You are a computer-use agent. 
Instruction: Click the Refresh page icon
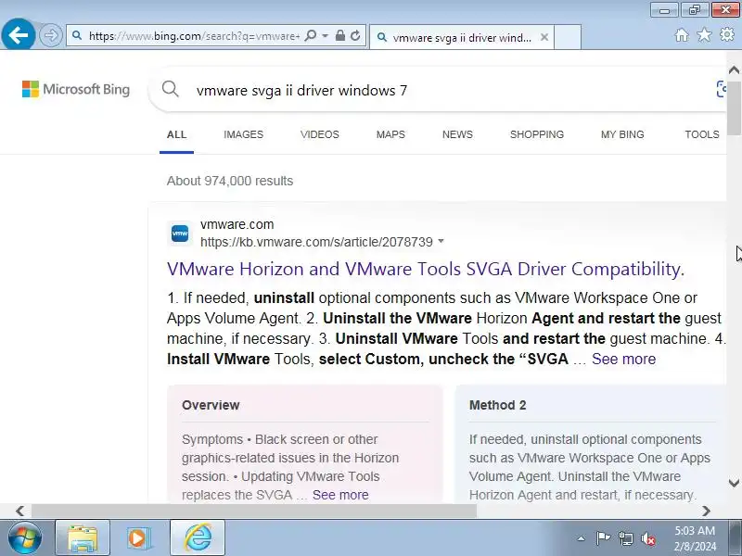[x=355, y=35]
